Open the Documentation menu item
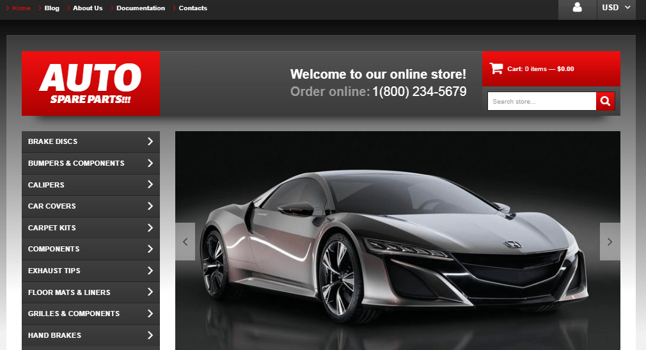646x350 pixels. click(x=140, y=8)
